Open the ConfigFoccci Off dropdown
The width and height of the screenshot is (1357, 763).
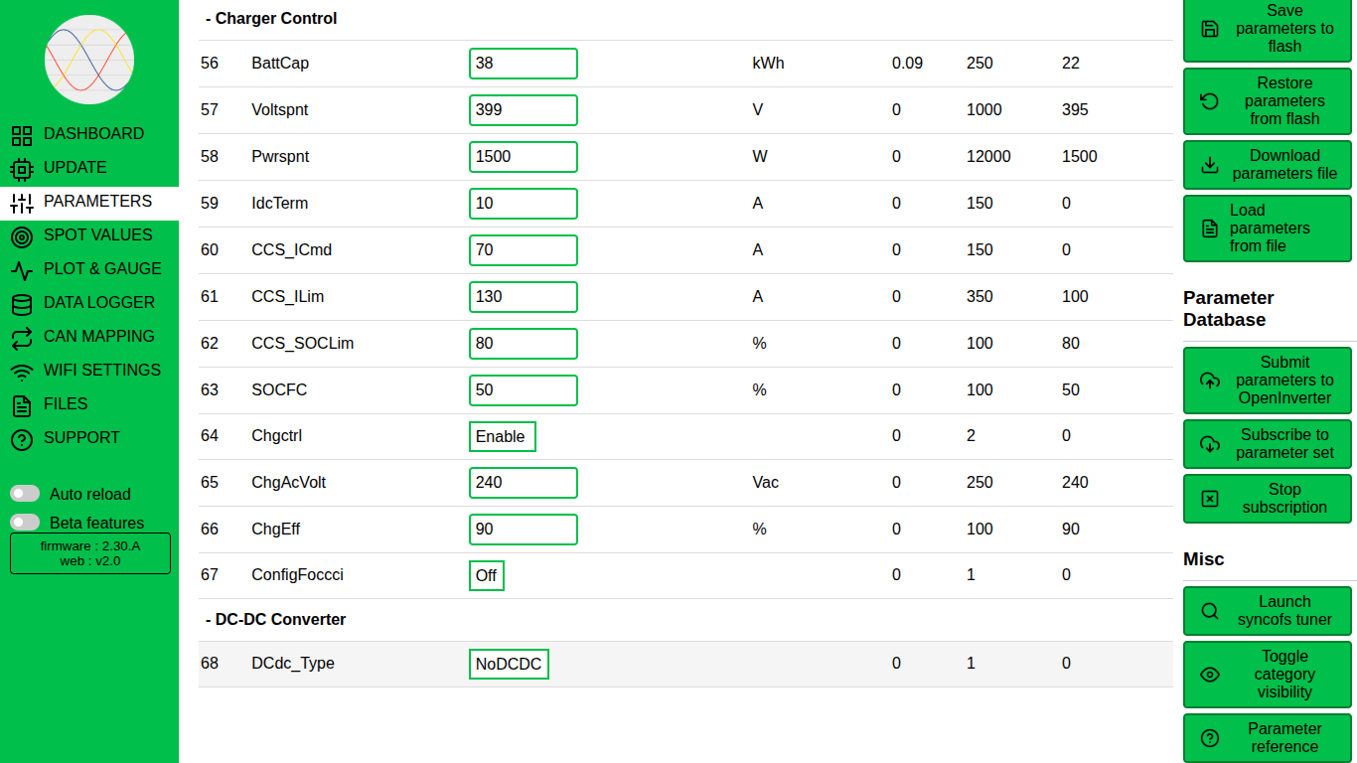pyautogui.click(x=486, y=575)
